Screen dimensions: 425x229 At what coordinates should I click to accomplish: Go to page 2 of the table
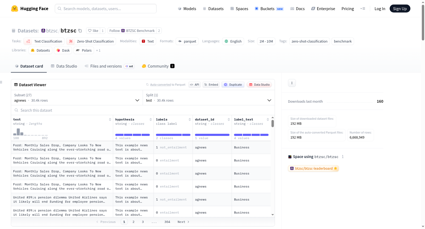(133, 222)
